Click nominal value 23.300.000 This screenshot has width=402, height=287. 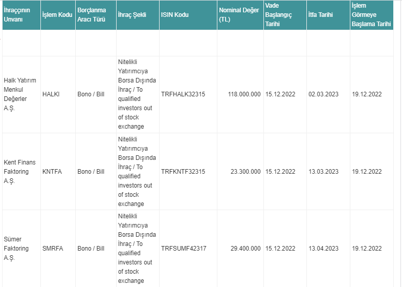pos(245,172)
